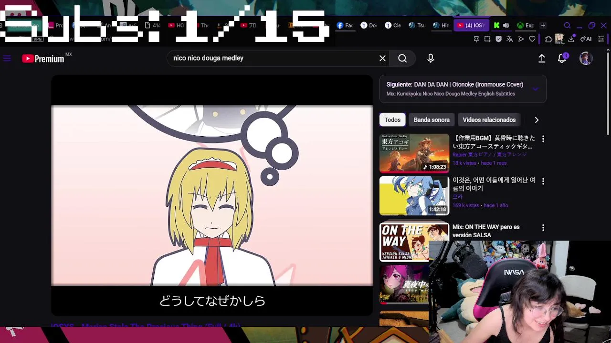Open the 作業用BGM video title link
This screenshot has height=343, width=611.
click(x=494, y=142)
